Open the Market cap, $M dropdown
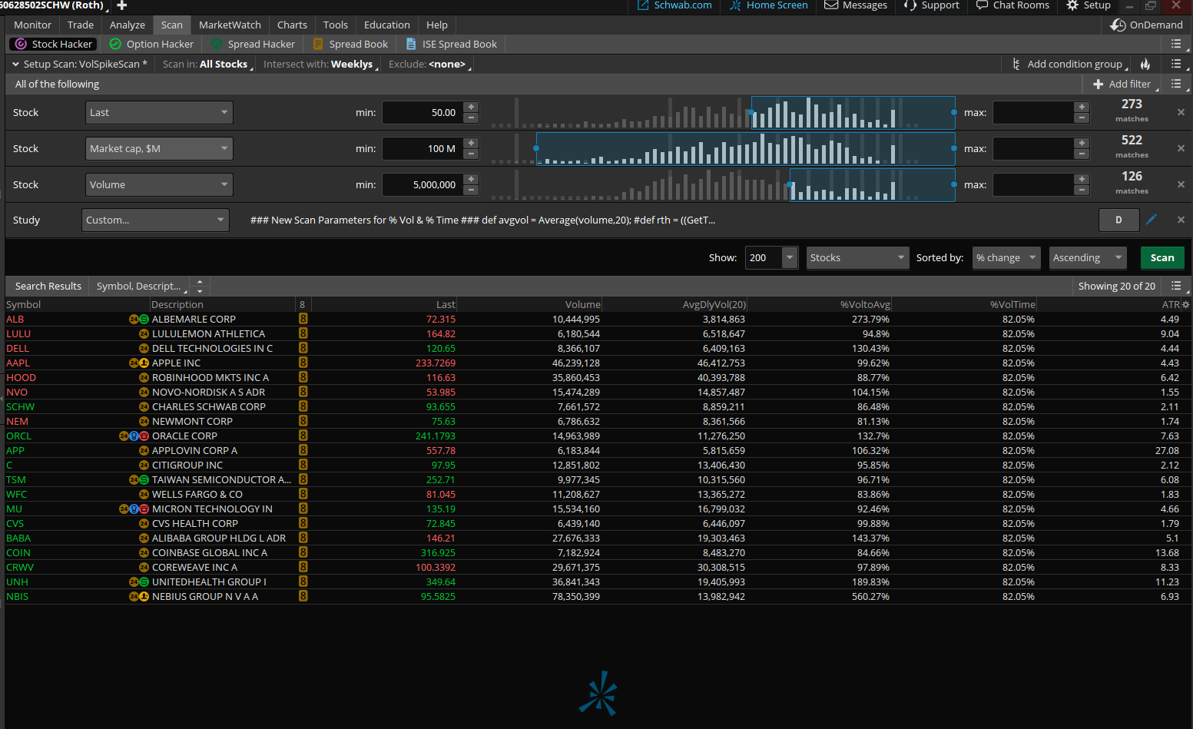 (x=159, y=148)
